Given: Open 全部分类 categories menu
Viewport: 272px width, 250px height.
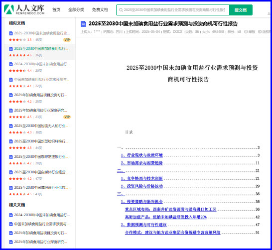Looking at the screenshot, I should (x=76, y=9).
